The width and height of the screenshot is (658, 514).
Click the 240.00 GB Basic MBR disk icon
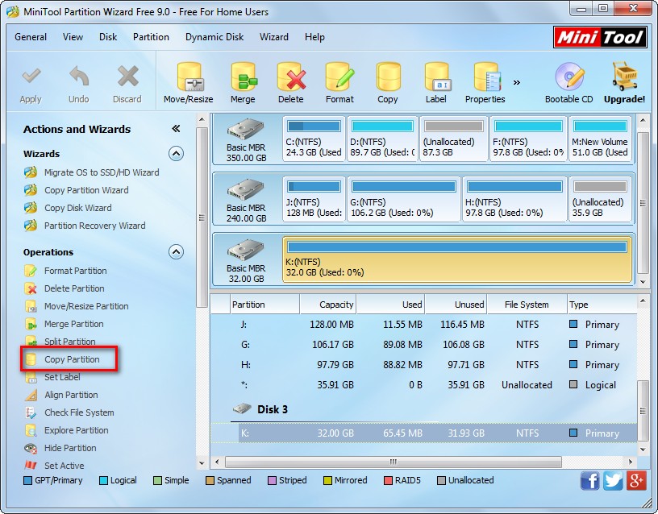point(245,190)
